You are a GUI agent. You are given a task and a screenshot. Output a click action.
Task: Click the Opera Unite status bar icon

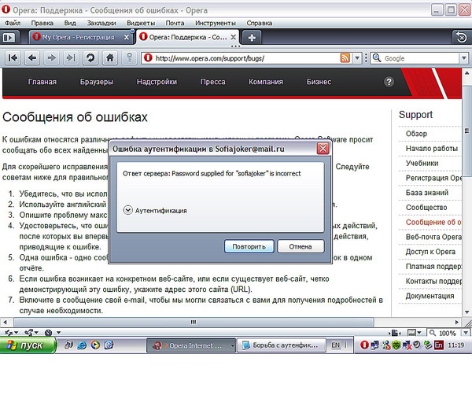(x=29, y=332)
